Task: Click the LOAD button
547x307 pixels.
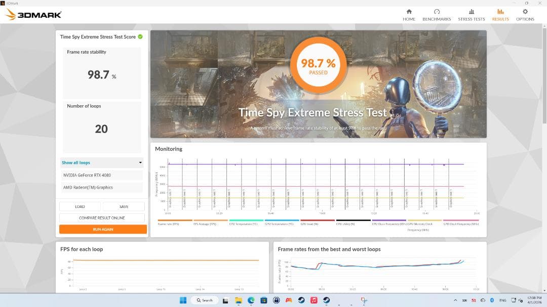Action: click(80, 207)
